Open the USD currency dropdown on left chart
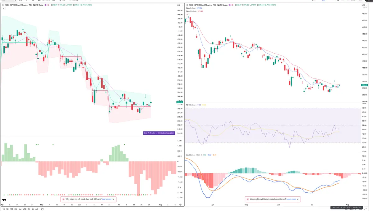The width and height of the screenshot is (373, 211). (x=180, y=5)
